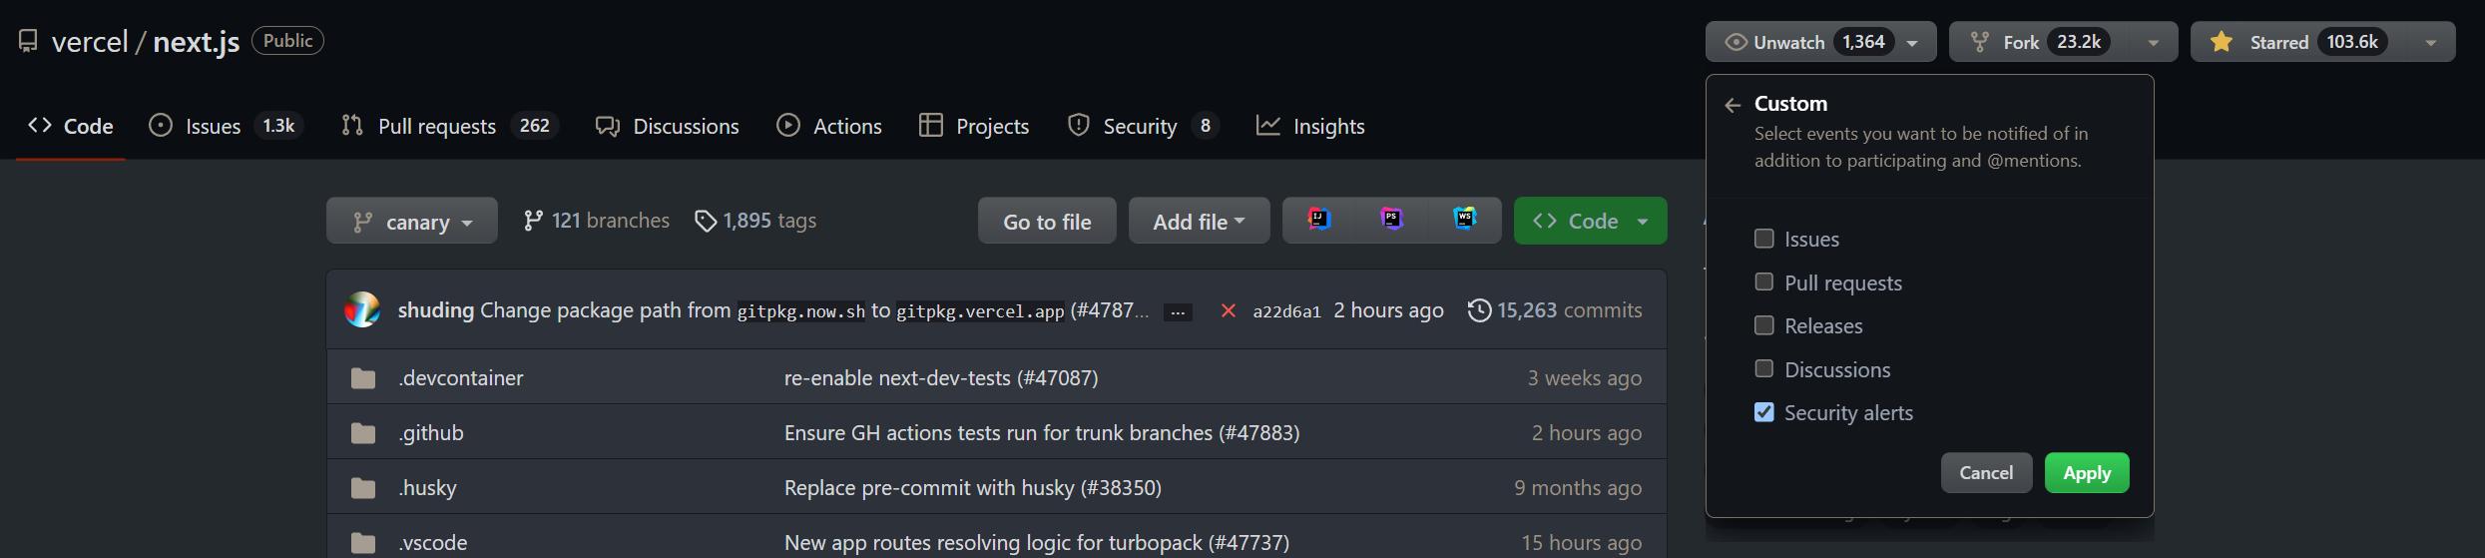Click the red failed status X icon
The width and height of the screenshot is (2485, 558).
click(x=1229, y=311)
